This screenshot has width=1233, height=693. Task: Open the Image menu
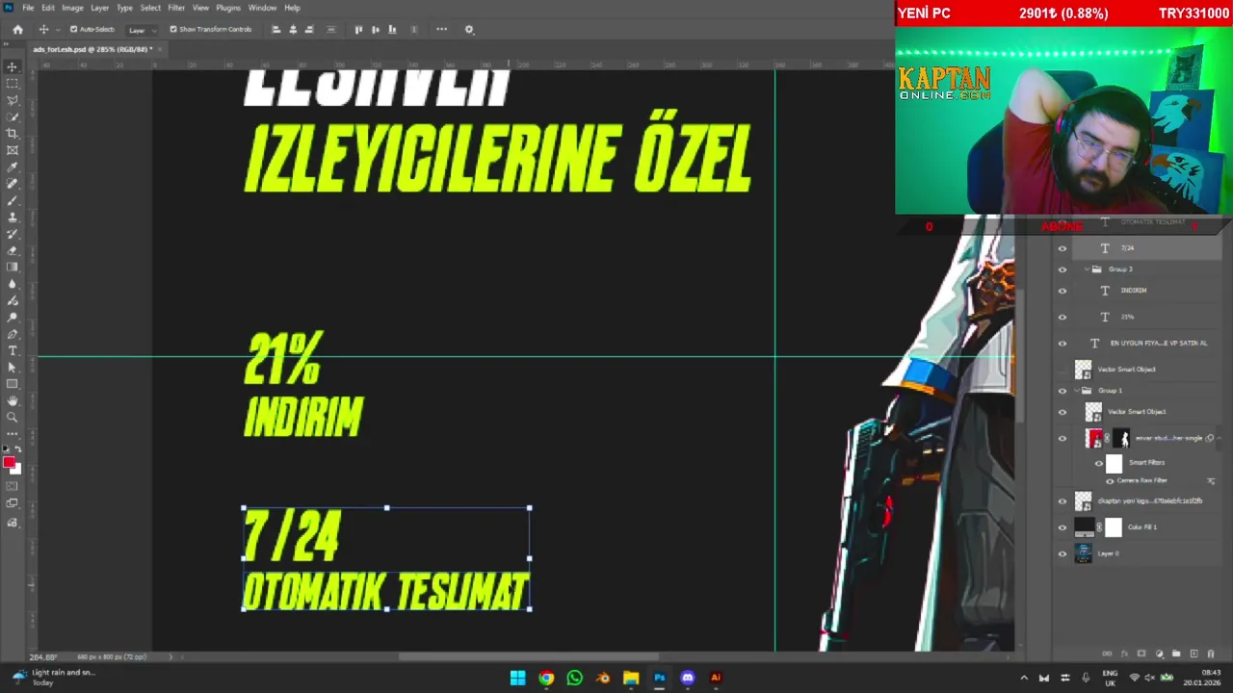[x=72, y=8]
